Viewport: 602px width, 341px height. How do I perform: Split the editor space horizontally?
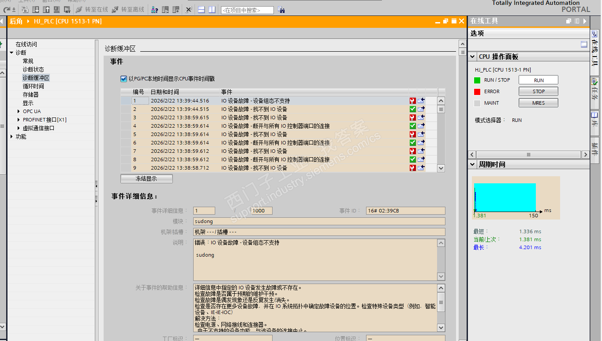(x=202, y=9)
